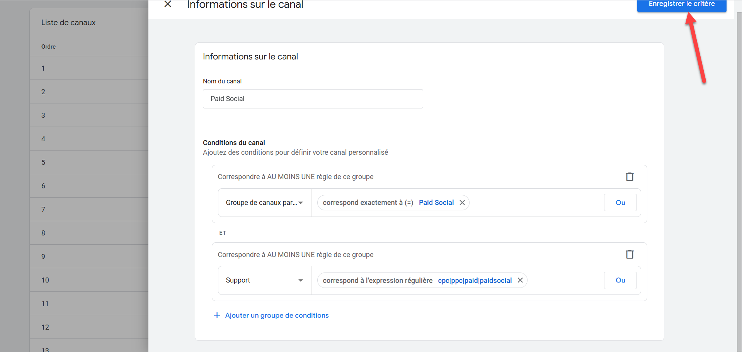
Task: Click the Ordre column header
Action: [48, 47]
